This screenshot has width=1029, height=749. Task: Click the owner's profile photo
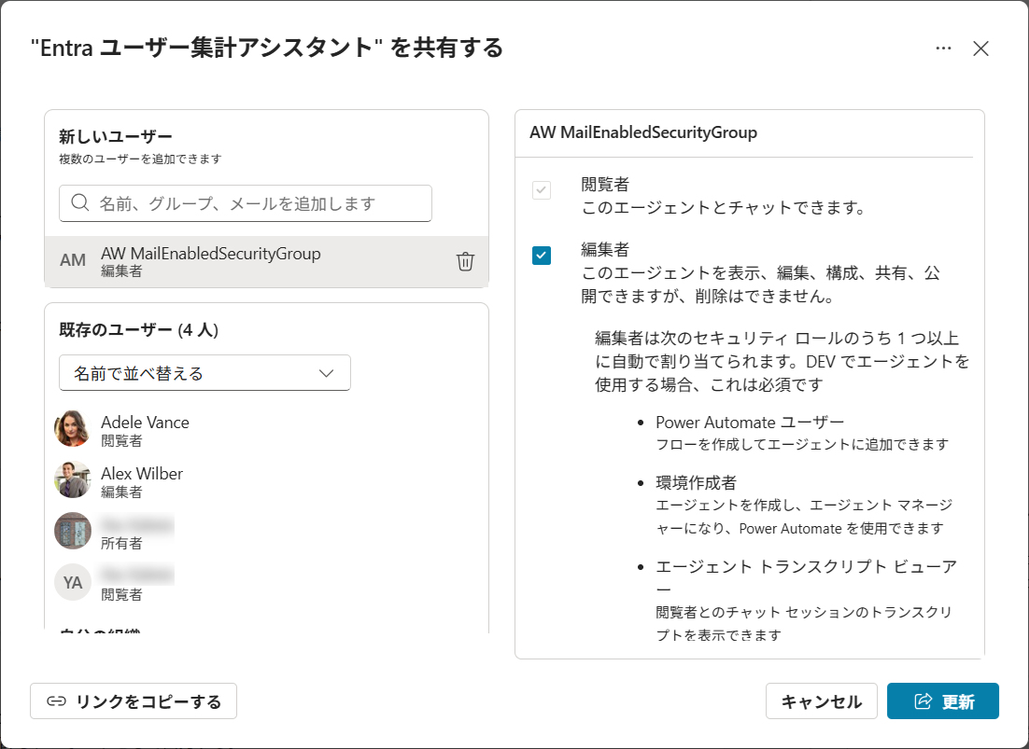[x=73, y=531]
